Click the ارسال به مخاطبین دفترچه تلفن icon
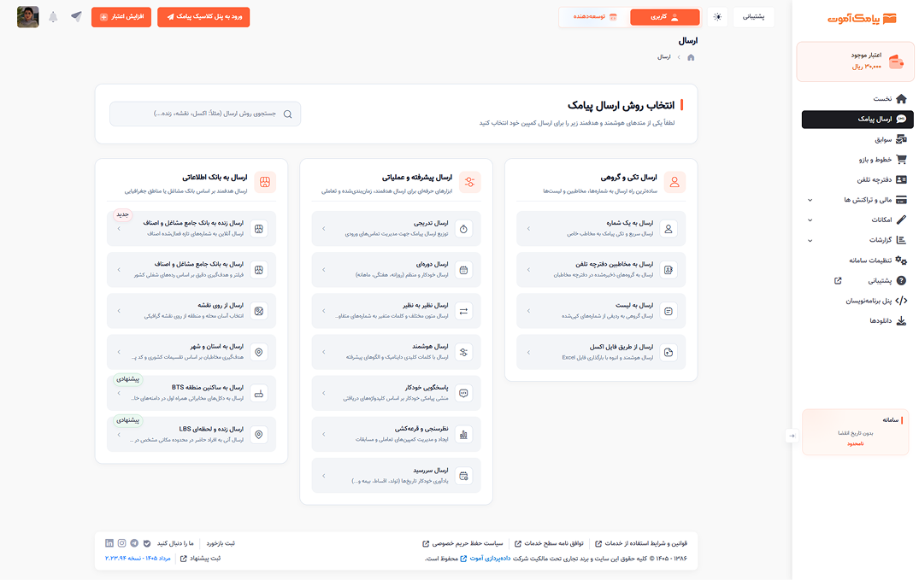 669,270
